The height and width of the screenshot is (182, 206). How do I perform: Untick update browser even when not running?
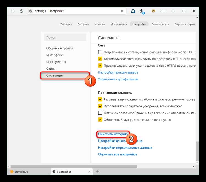pyautogui.click(x=100, y=119)
